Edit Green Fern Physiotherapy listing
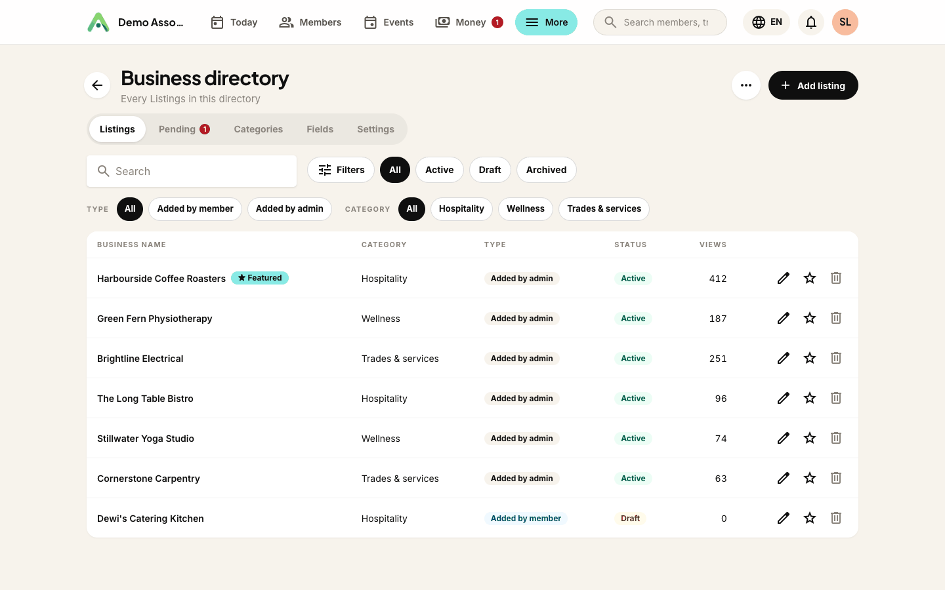The width and height of the screenshot is (945, 590). point(784,318)
